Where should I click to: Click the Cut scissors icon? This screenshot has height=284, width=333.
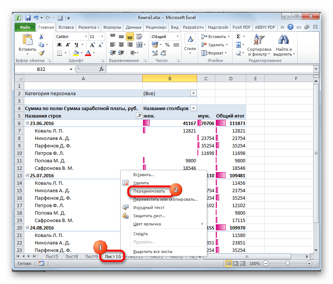[x=41, y=37]
